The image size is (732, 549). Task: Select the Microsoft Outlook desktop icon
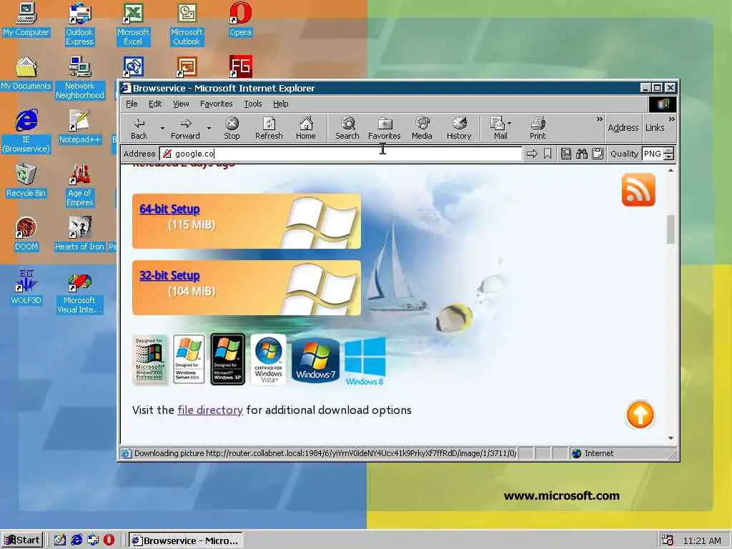point(187,24)
